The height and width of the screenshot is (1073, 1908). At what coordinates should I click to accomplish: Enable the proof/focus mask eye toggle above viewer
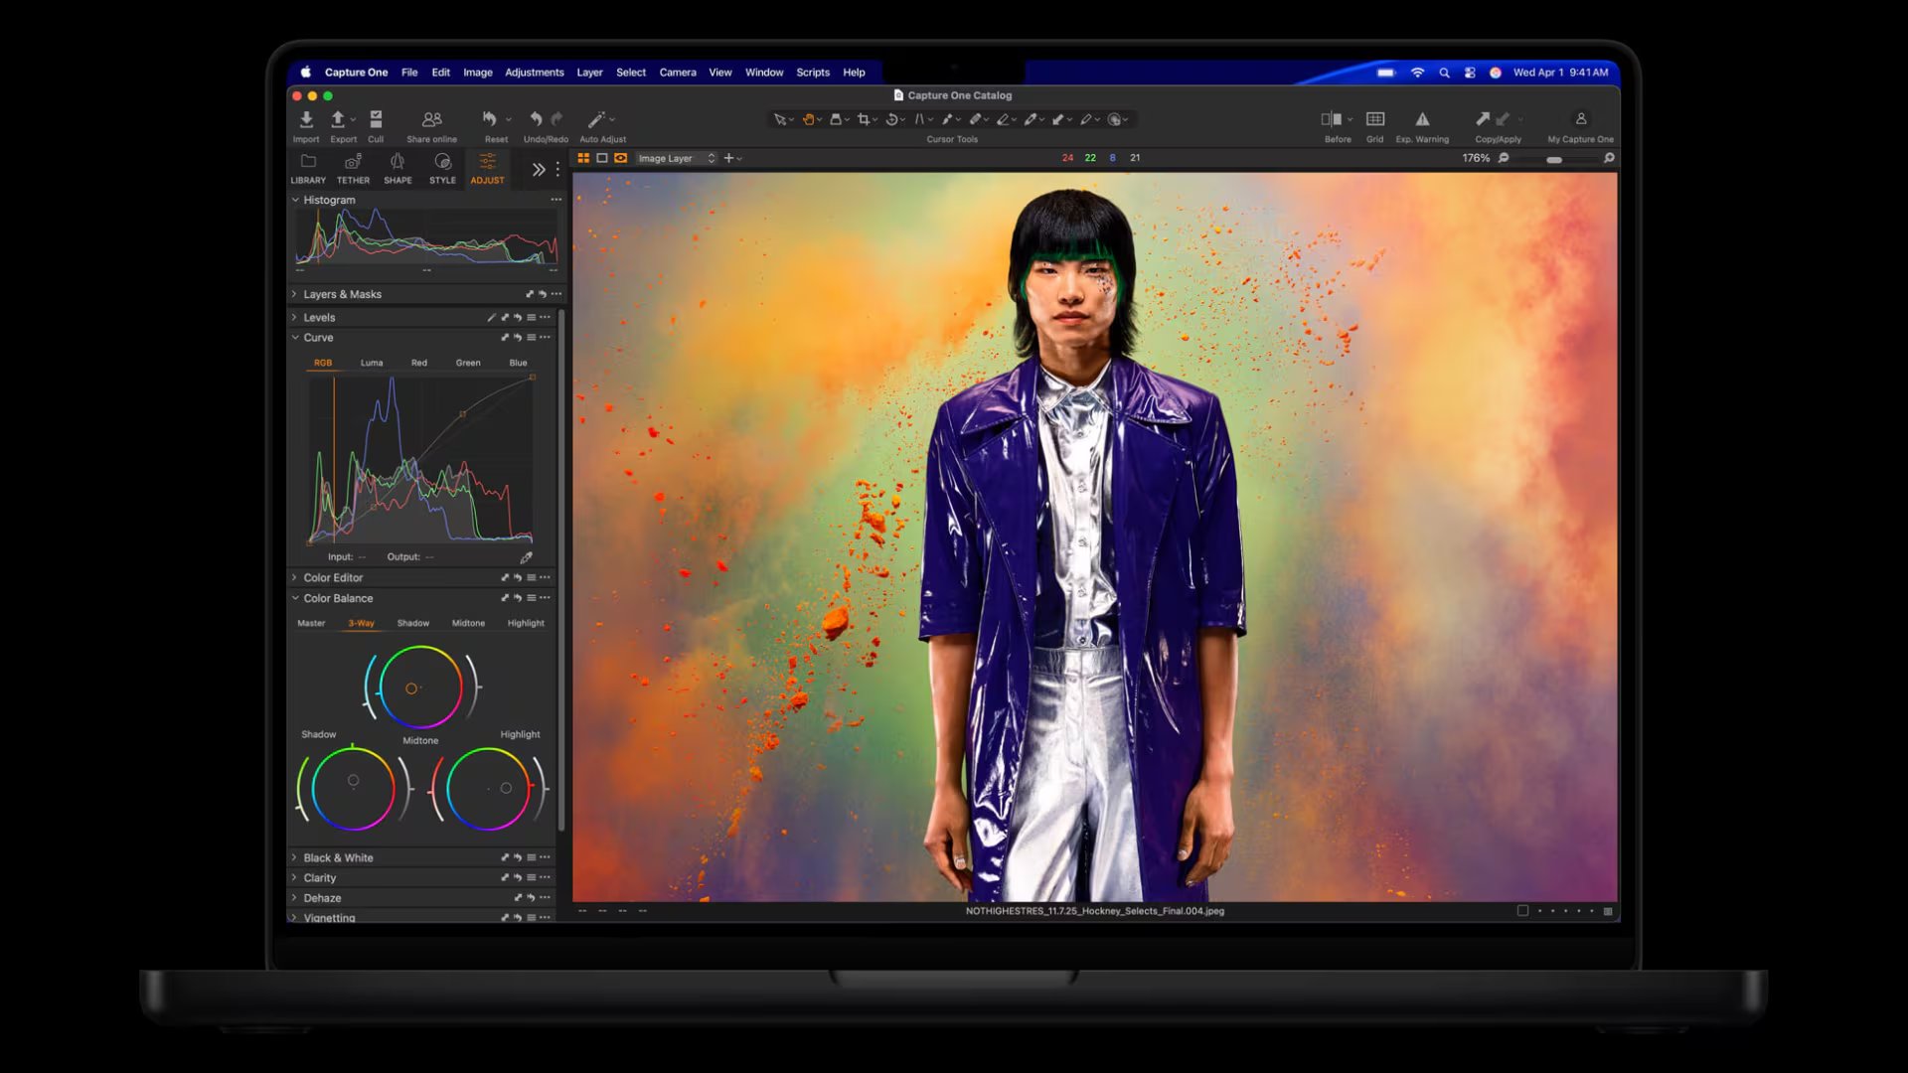(x=620, y=158)
